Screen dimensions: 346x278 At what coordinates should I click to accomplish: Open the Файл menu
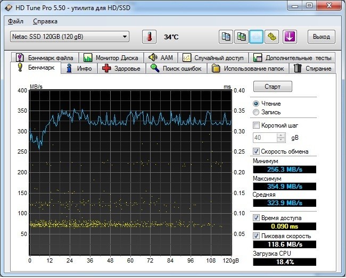15,21
